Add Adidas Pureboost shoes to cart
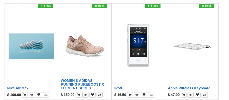This screenshot has height=100, width=229. (x=78, y=95)
